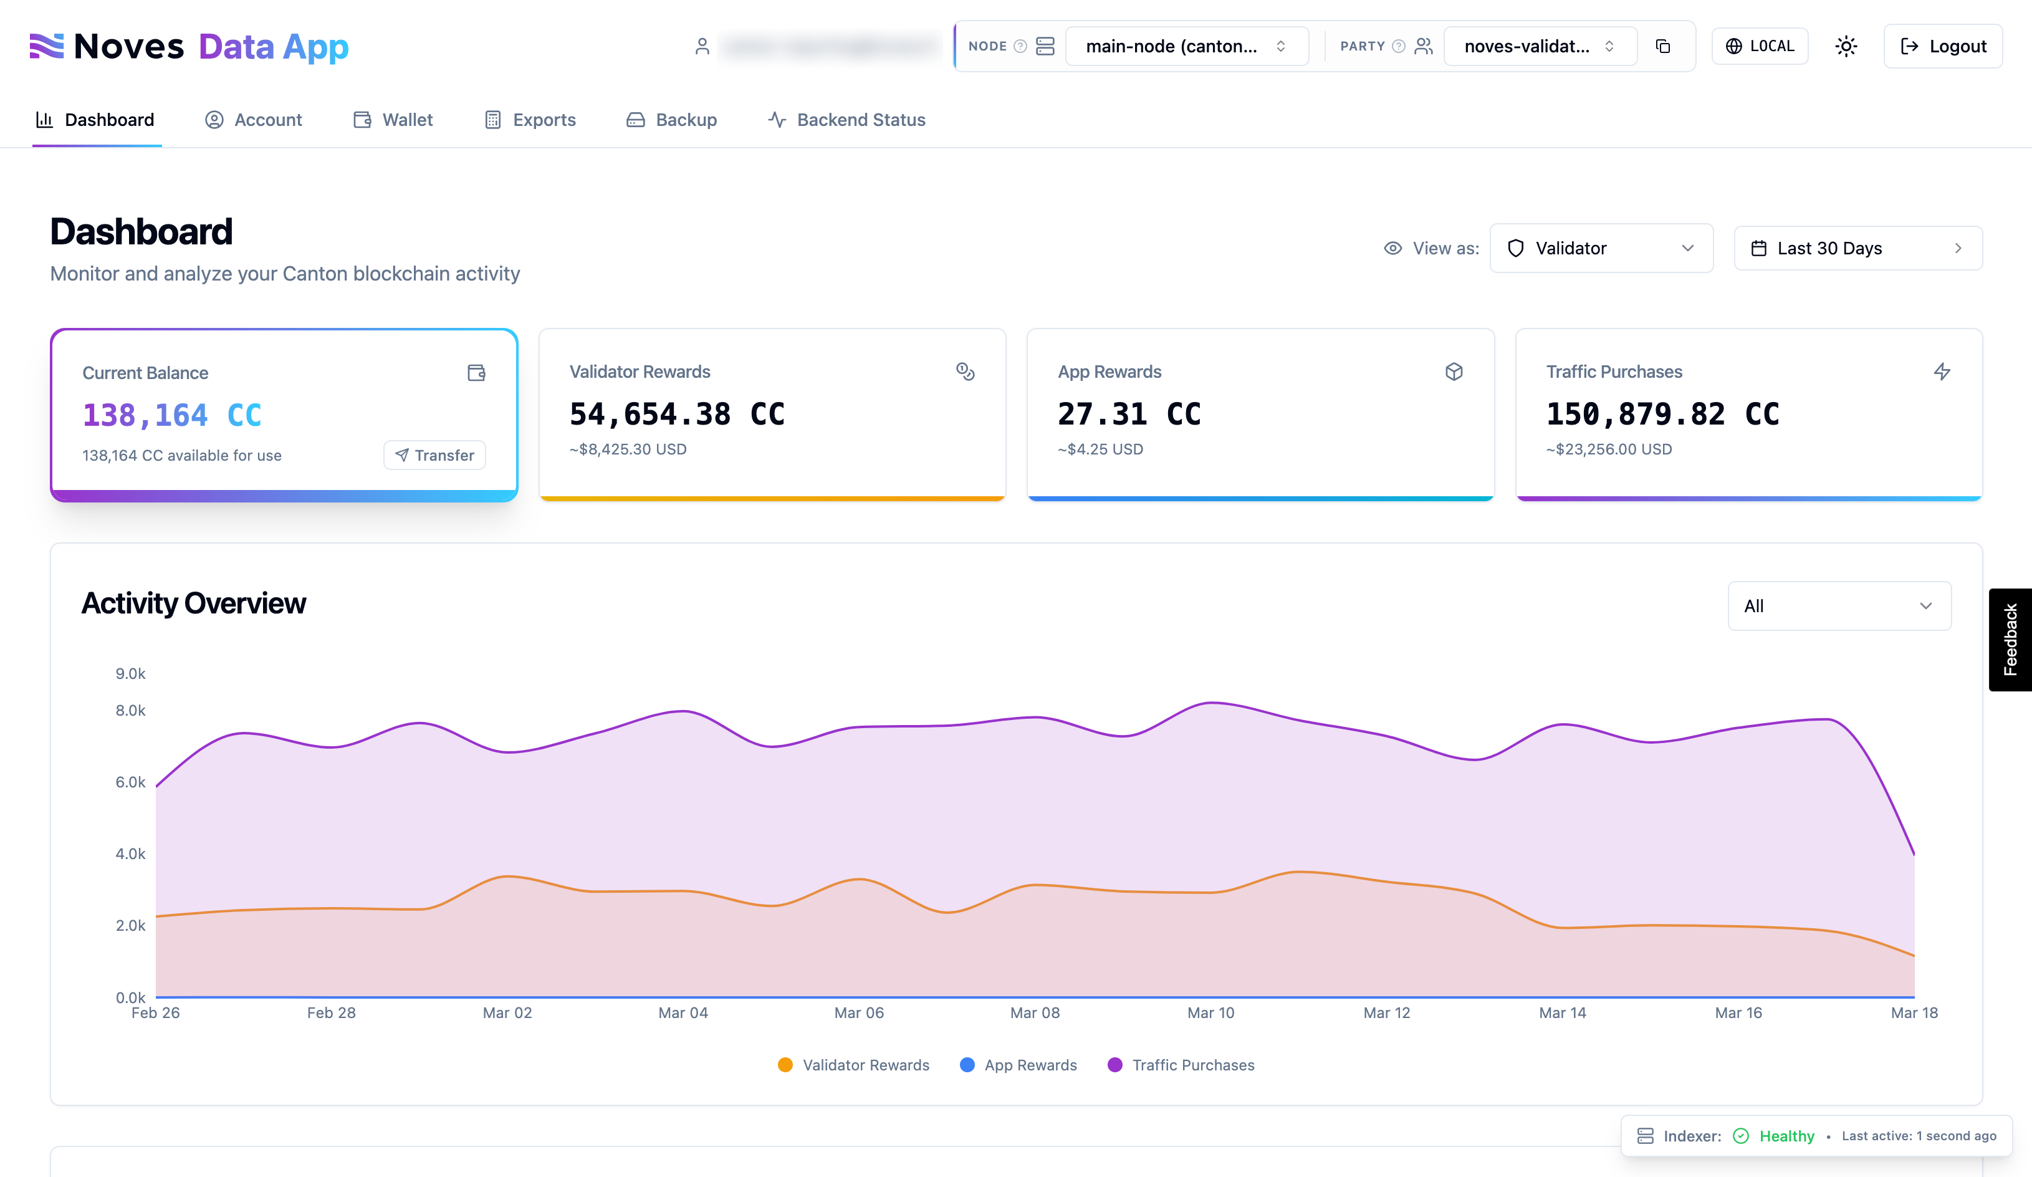Image resolution: width=2032 pixels, height=1177 pixels.
Task: Open the Activity Overview All filter dropdown
Action: click(x=1839, y=606)
